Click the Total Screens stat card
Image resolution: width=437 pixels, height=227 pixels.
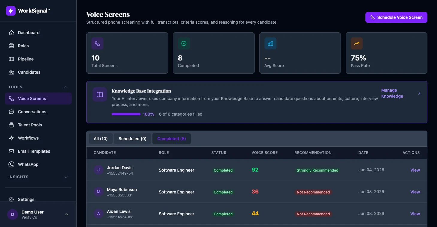click(x=127, y=53)
